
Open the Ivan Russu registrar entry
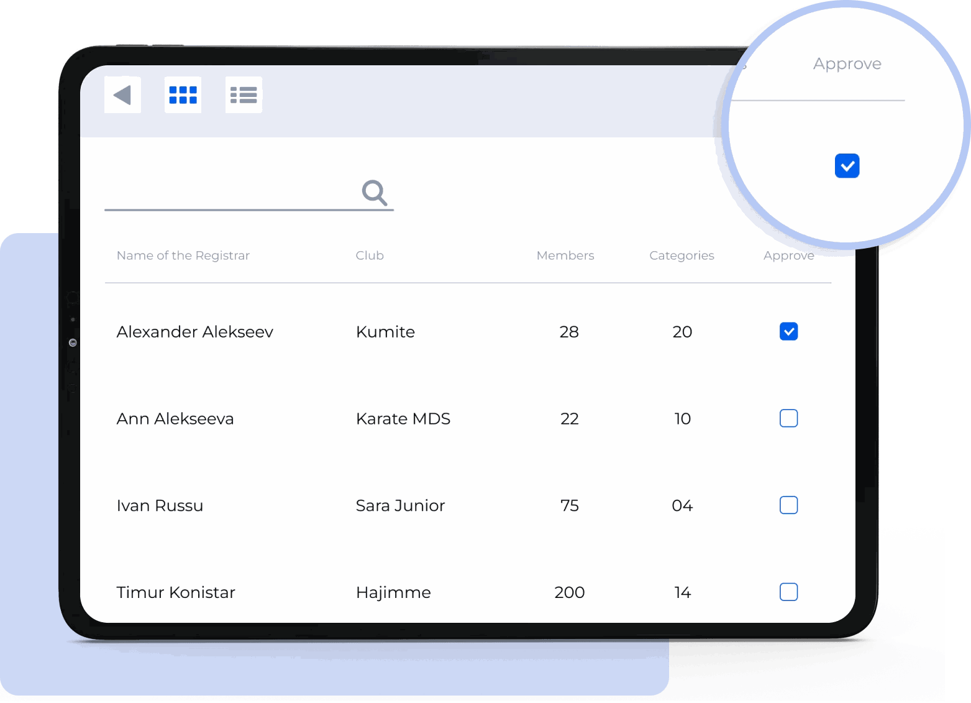point(160,506)
